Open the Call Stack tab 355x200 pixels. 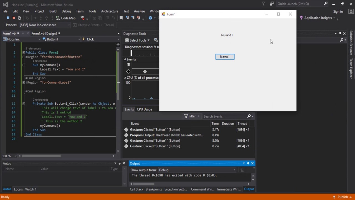tap(136, 189)
